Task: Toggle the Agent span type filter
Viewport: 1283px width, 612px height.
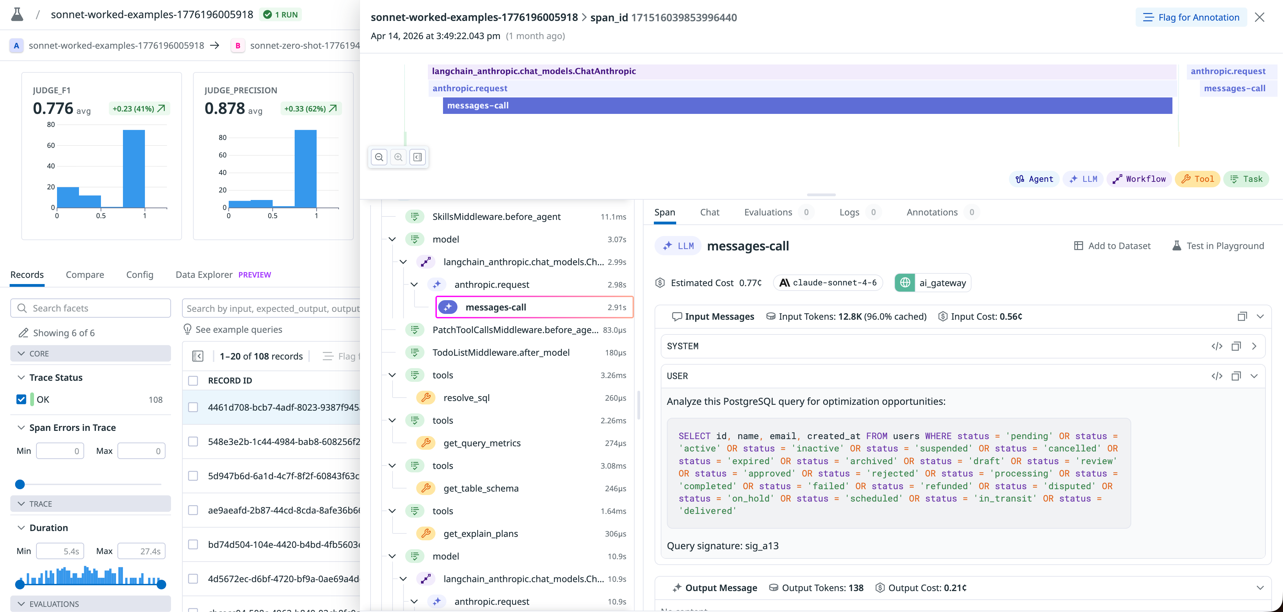Action: (1034, 179)
